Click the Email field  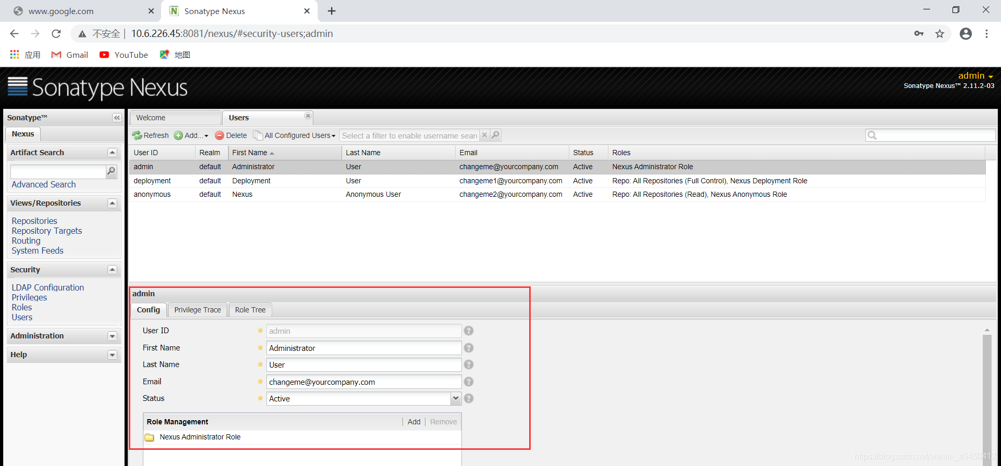click(x=364, y=382)
